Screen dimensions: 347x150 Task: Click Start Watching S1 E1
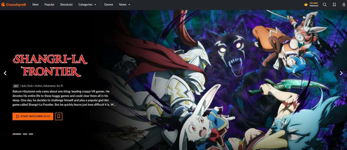33,116
